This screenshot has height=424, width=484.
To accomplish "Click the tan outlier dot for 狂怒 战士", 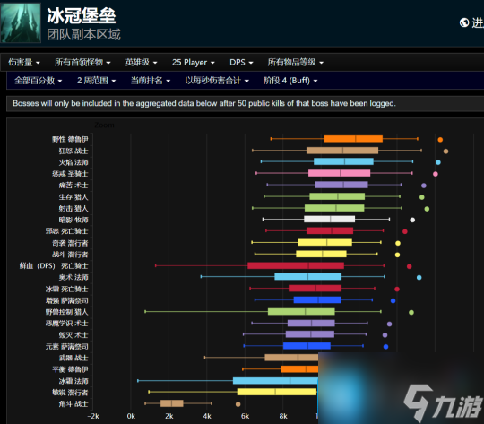I will click(445, 151).
